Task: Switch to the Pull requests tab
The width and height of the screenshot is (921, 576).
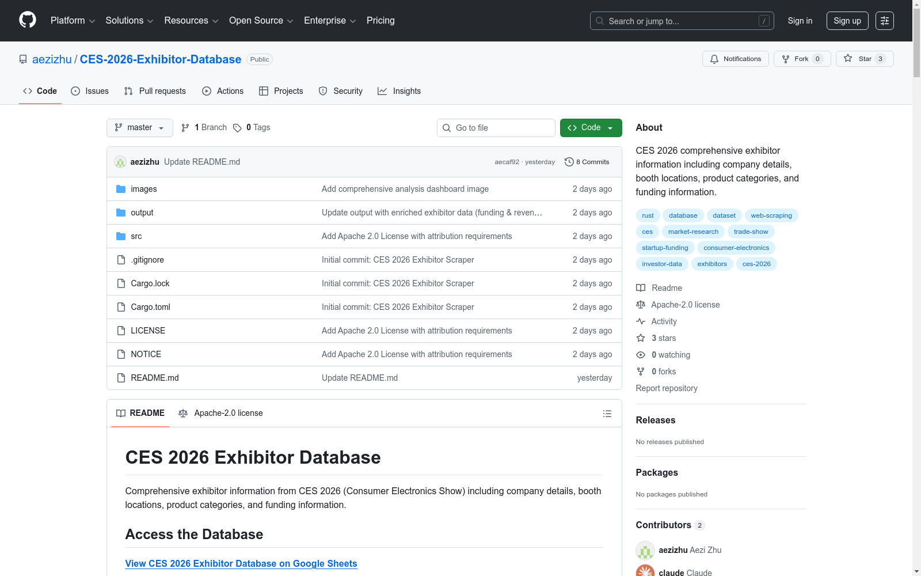Action: point(155,91)
